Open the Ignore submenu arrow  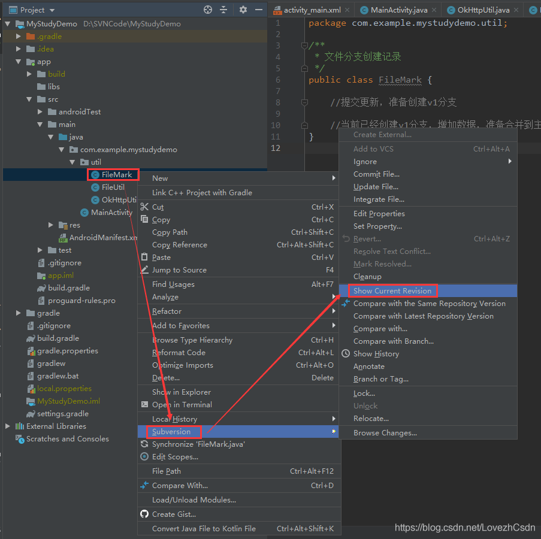pos(510,161)
